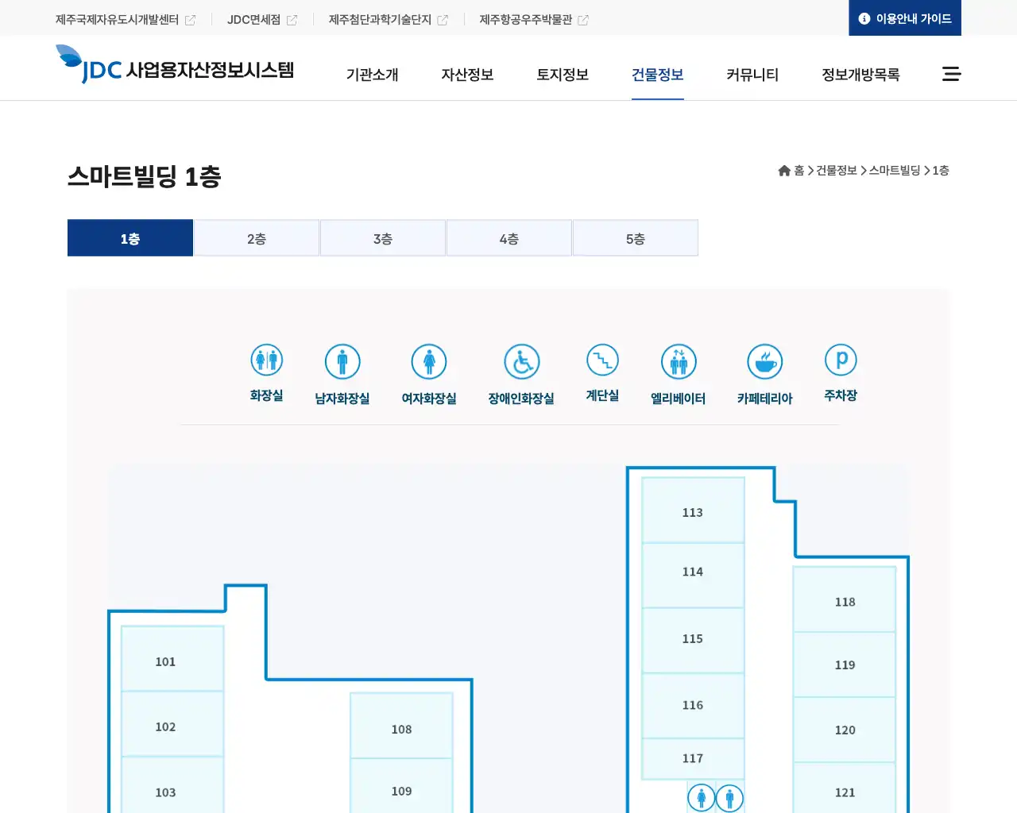Click external link icon beside JDC면세점
Image resolution: width=1017 pixels, height=813 pixels.
[x=292, y=20]
